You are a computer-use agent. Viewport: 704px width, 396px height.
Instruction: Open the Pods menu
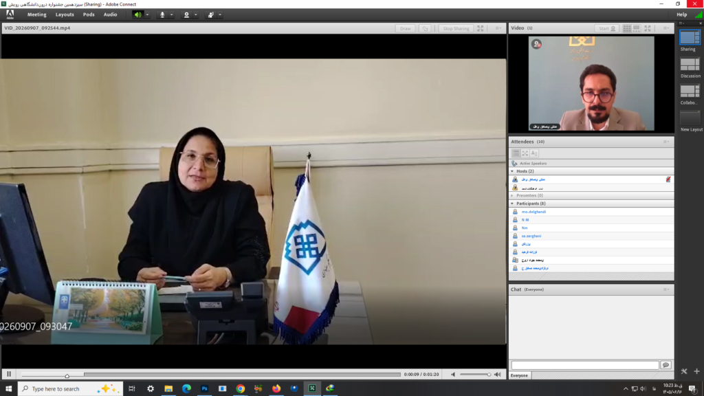coord(89,15)
